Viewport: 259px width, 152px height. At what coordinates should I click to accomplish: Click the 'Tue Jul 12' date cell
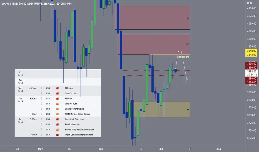pos(20,82)
